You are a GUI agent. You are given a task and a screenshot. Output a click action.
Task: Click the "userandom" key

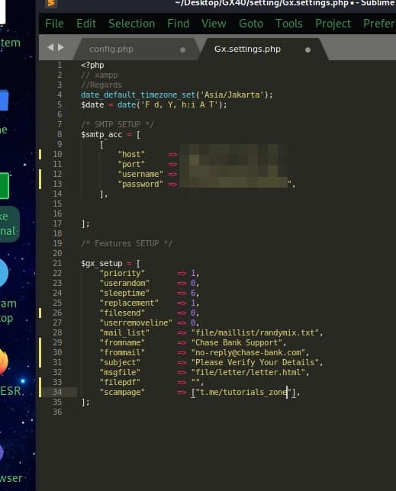124,283
